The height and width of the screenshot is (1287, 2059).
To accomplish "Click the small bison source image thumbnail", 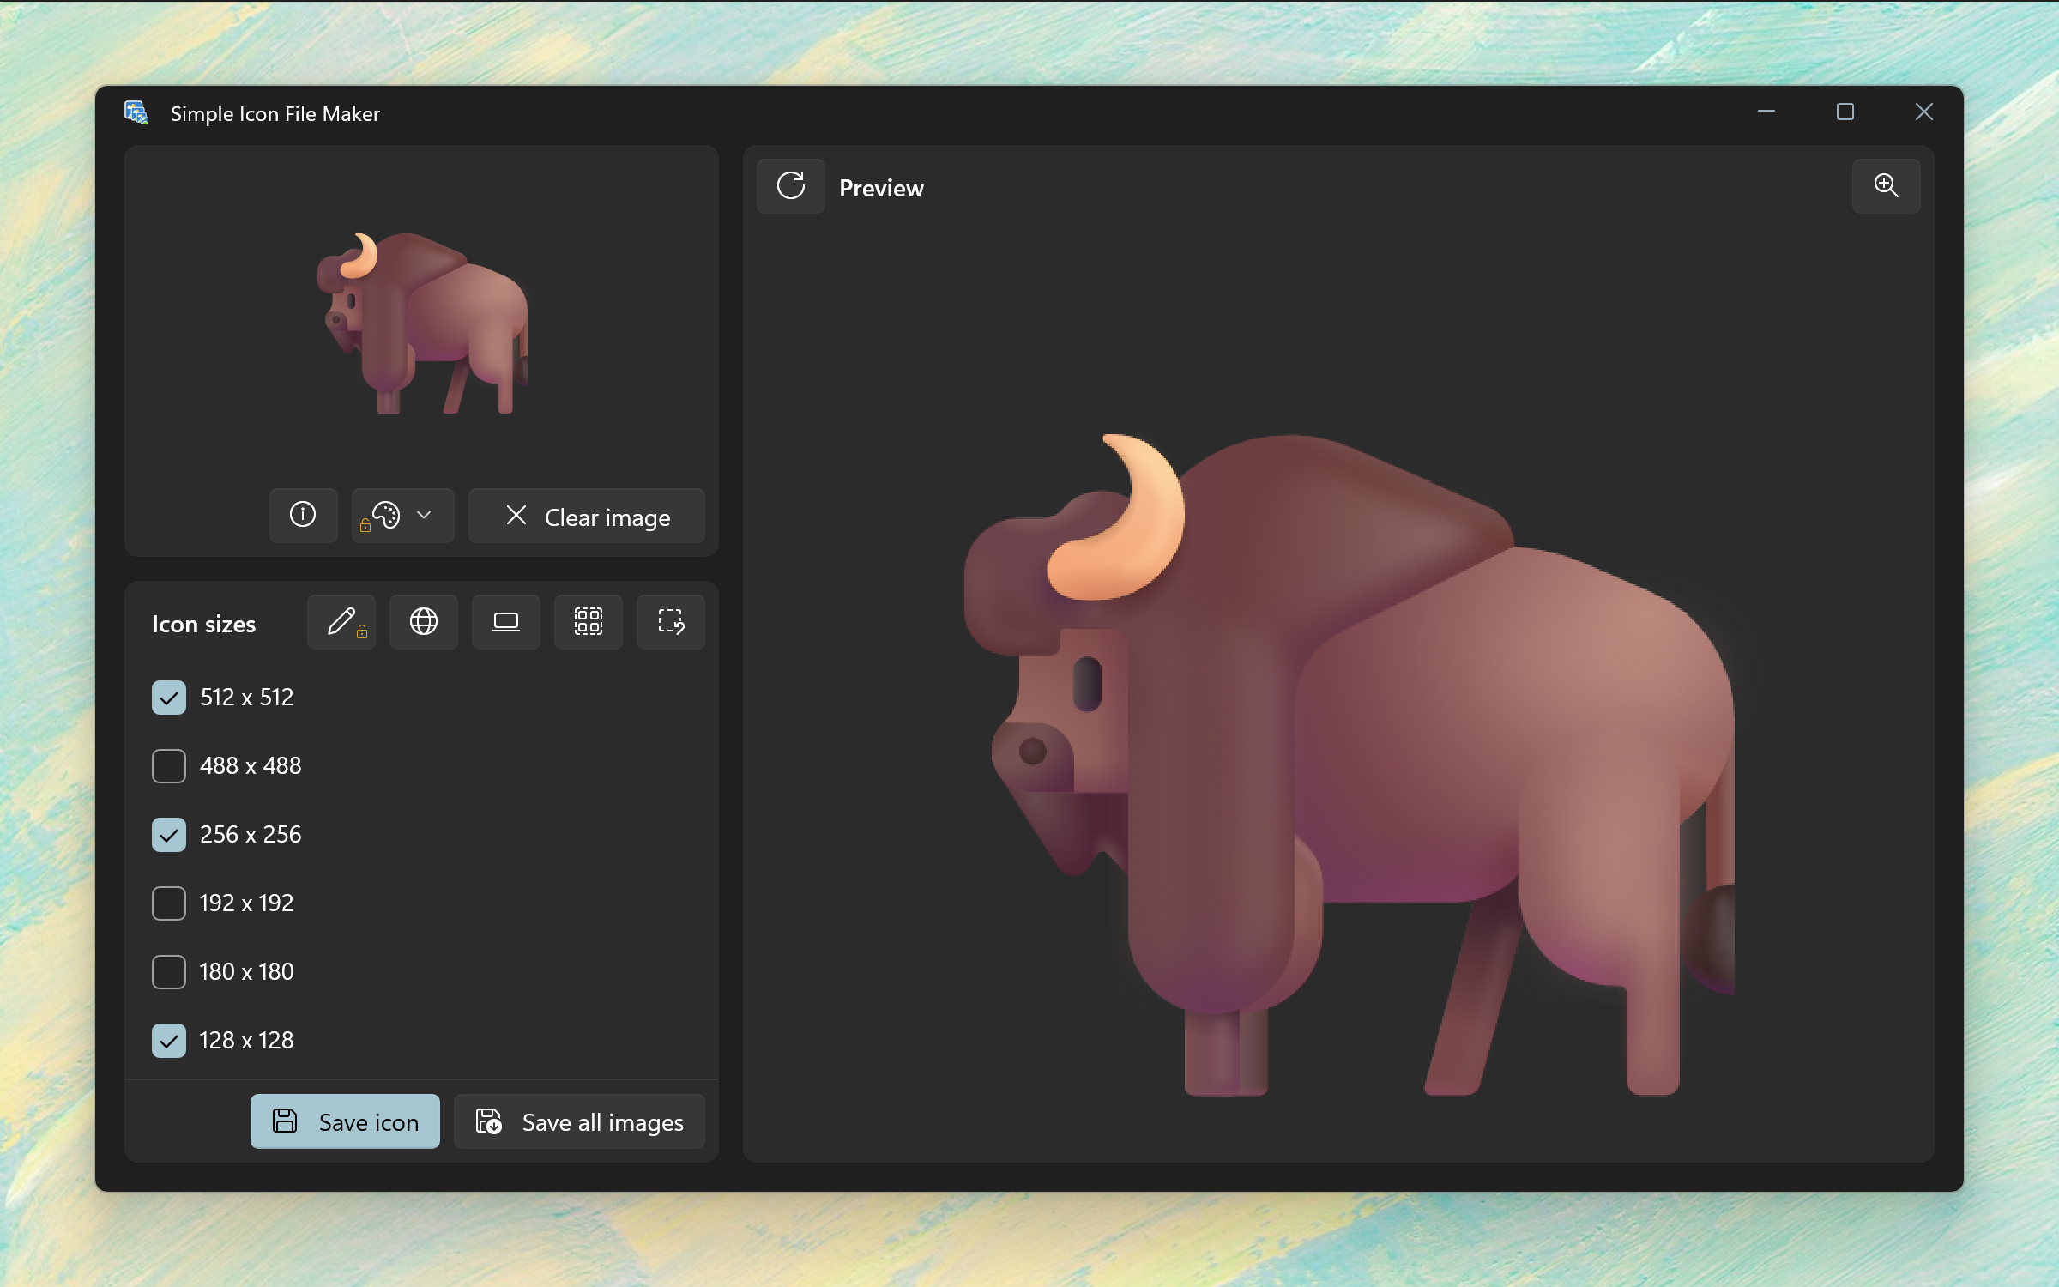I will pyautogui.click(x=424, y=324).
